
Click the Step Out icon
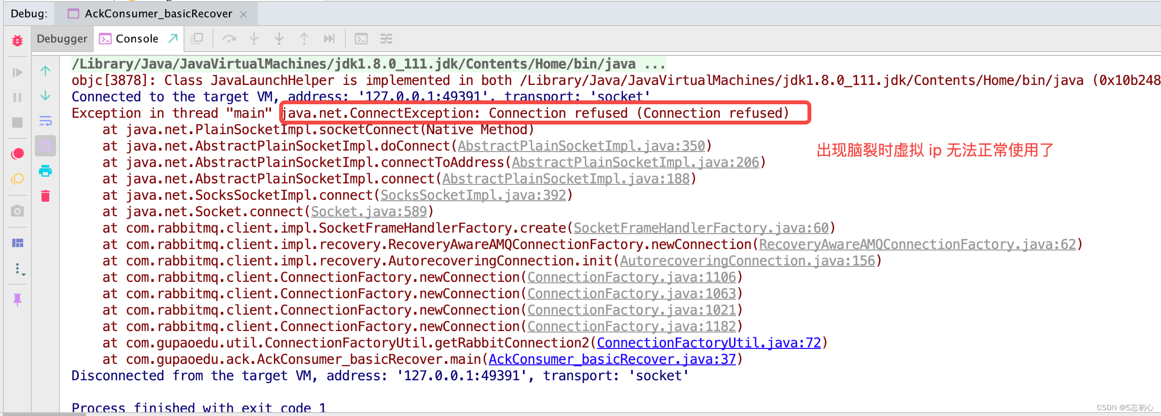coord(304,39)
